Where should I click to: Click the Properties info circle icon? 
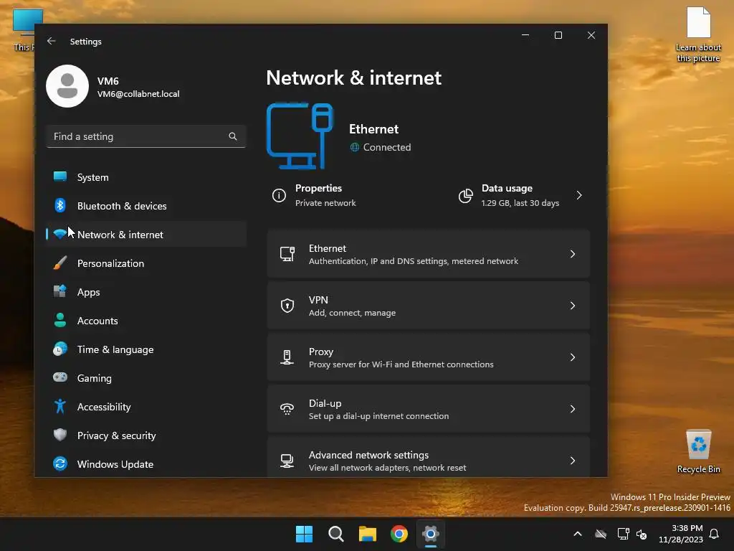[x=279, y=195]
